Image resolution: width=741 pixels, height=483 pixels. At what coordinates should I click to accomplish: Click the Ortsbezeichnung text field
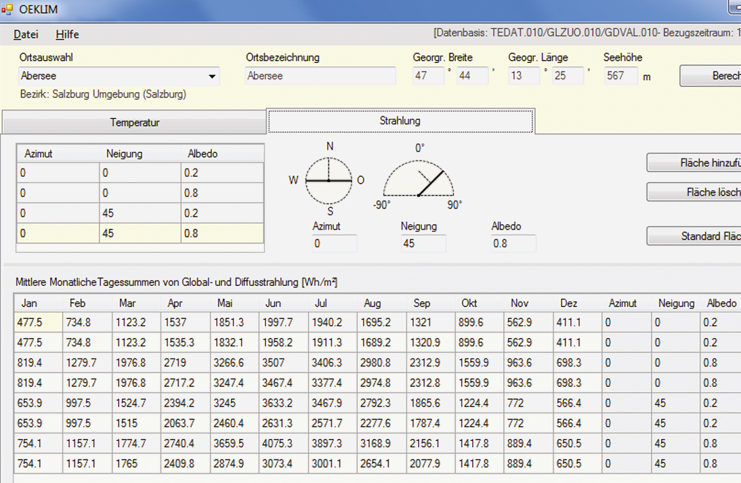click(320, 76)
